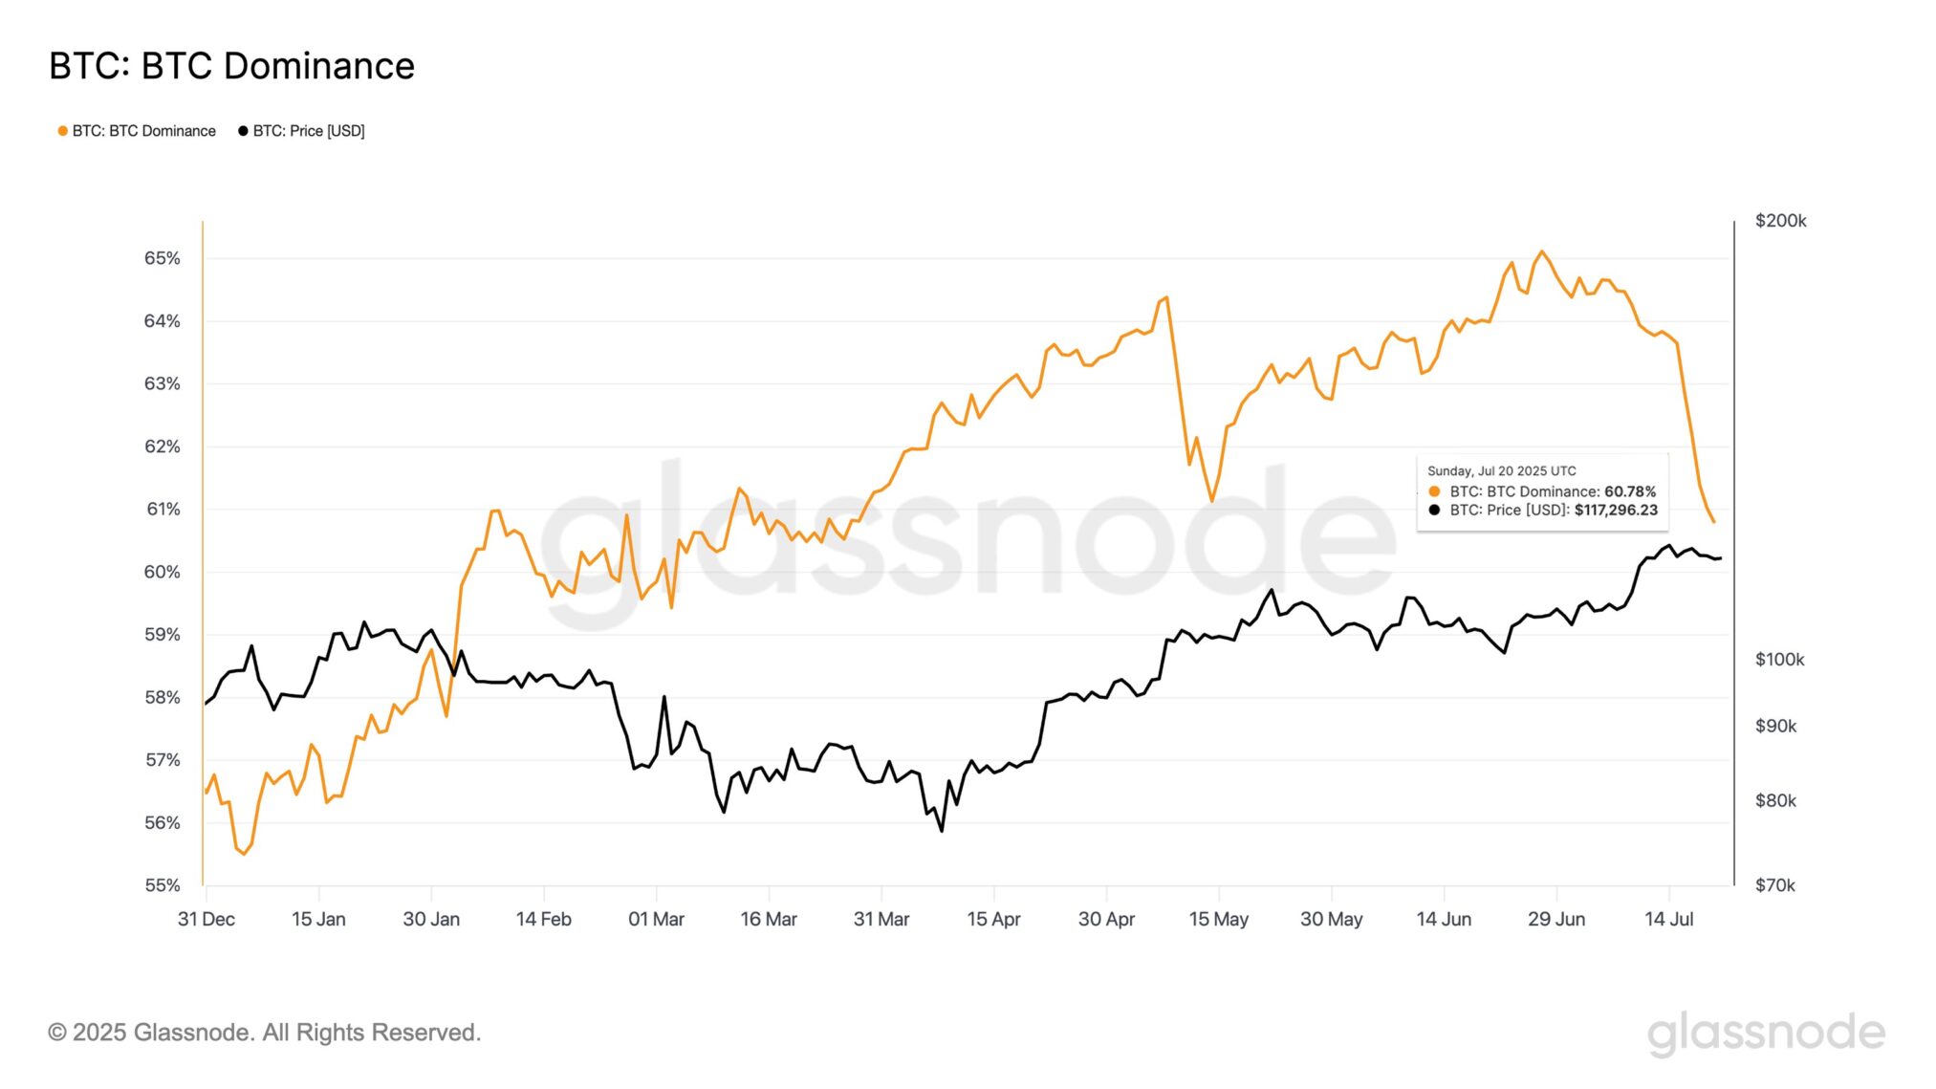This screenshot has height=1089, width=1936.
Task: Click the glassnode logo in the bottom right
Action: (x=1765, y=1033)
